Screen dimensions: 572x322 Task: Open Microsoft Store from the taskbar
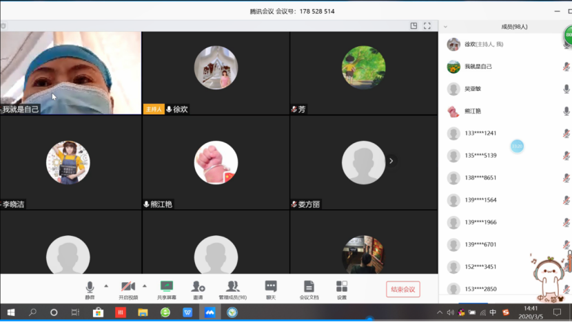(x=98, y=312)
